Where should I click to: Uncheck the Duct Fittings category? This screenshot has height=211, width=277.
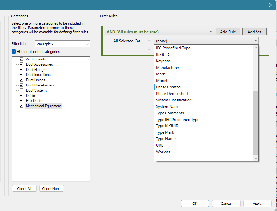tap(21, 69)
